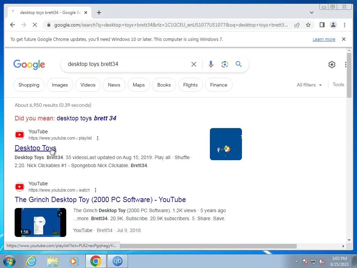The height and width of the screenshot is (268, 357).
Task: Open search Tools options
Action: coord(338,84)
